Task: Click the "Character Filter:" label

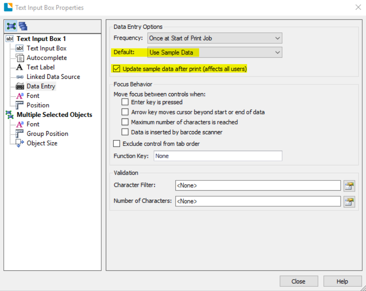Action: [x=135, y=185]
